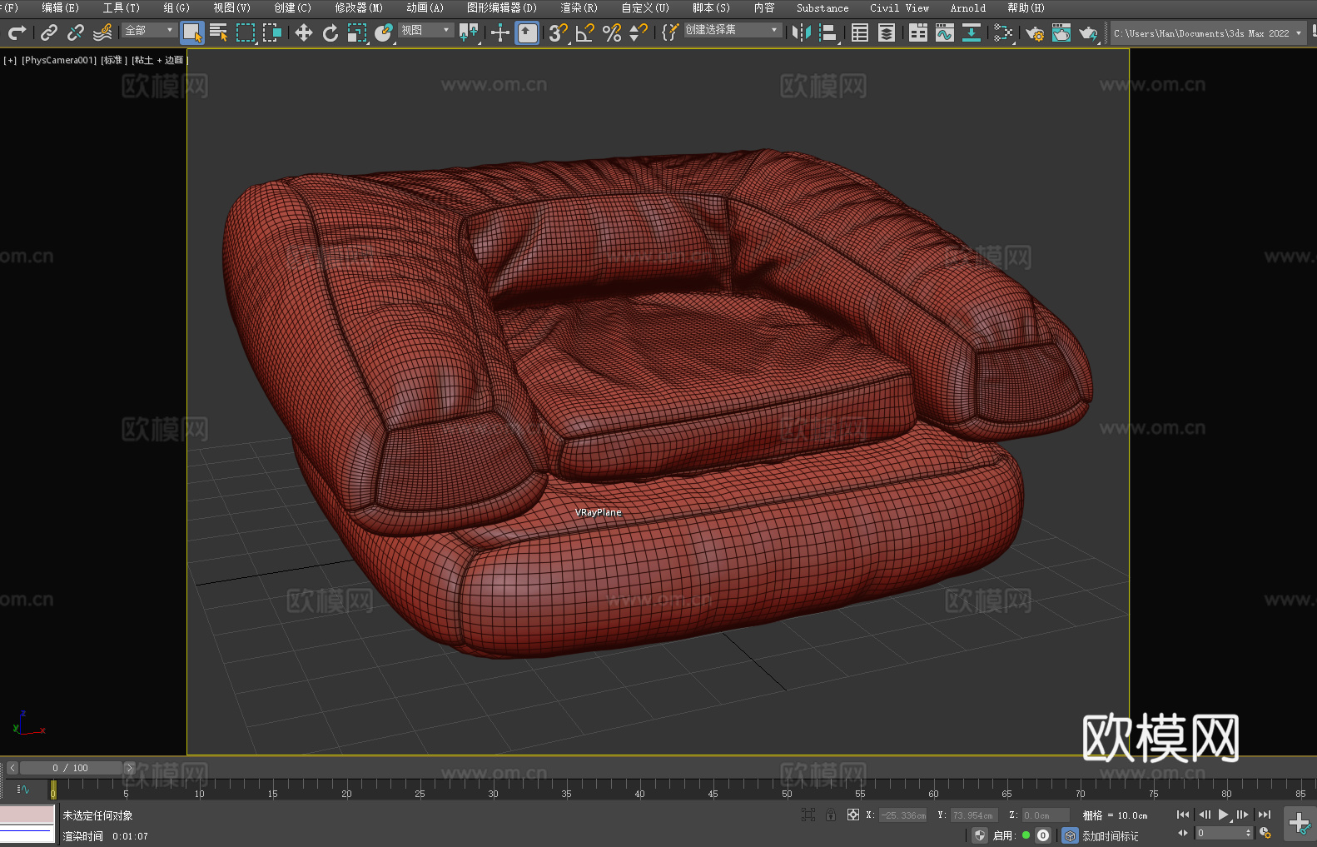Open Render Setup teapot icon

point(1035,32)
